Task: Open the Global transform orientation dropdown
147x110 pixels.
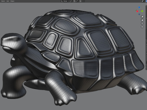Action: pyautogui.click(x=65, y=1)
